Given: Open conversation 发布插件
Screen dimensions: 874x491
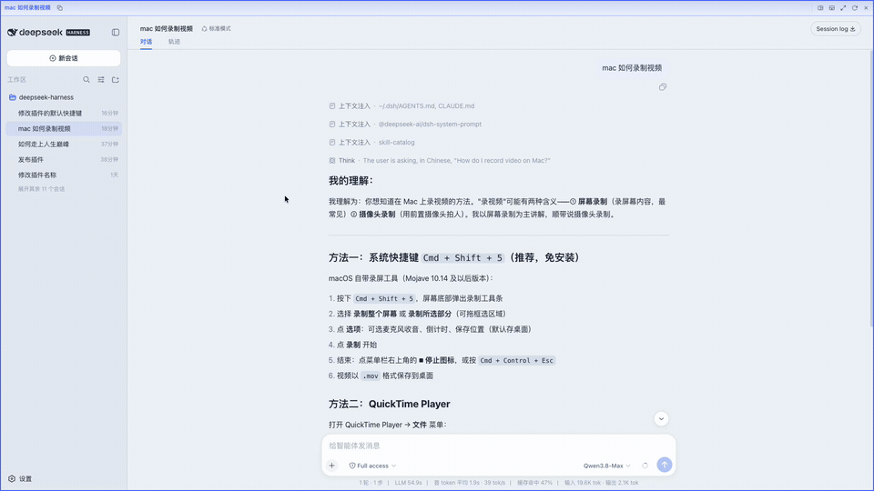Looking at the screenshot, I should click(x=64, y=160).
